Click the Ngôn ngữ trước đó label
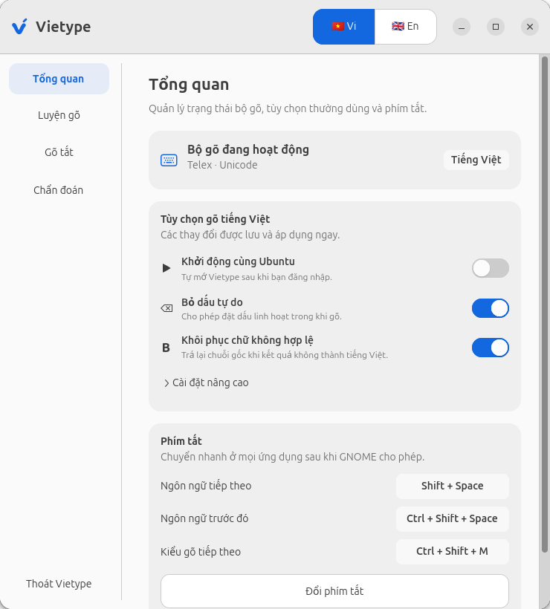The width and height of the screenshot is (550, 609). 204,518
